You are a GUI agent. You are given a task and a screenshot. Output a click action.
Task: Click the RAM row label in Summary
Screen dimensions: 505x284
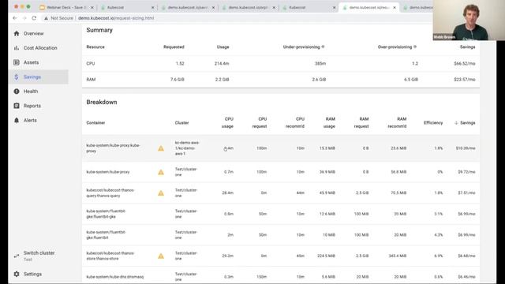(91, 80)
